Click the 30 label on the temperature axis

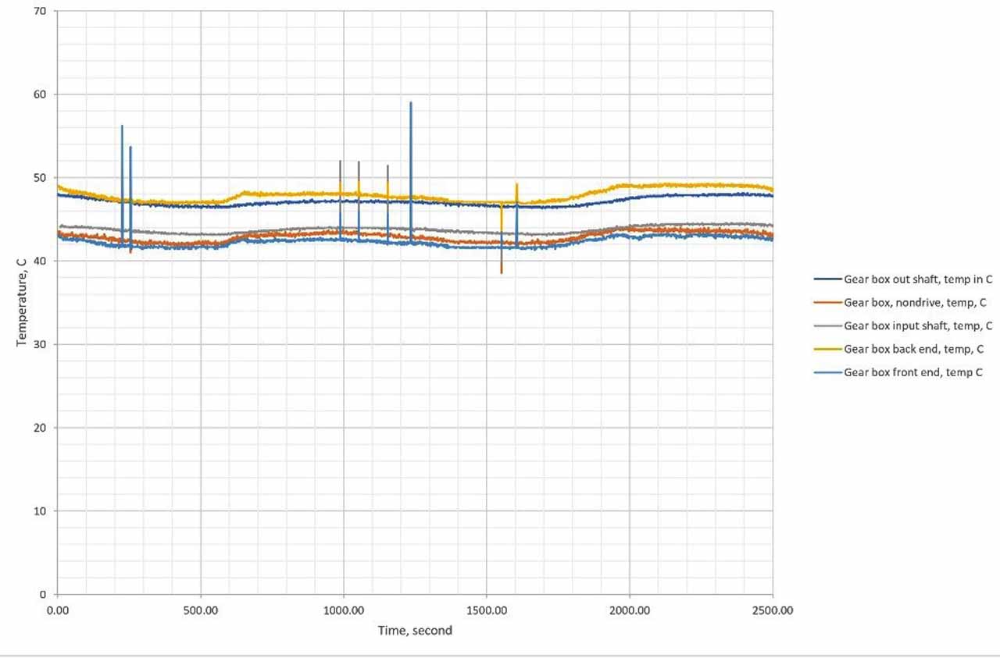pos(41,344)
